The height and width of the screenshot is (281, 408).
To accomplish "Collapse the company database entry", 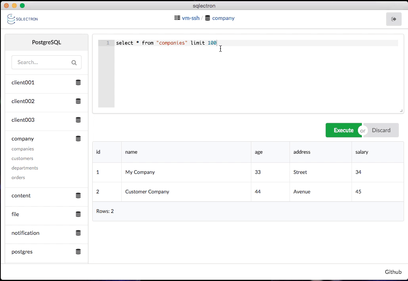I will 23,139.
